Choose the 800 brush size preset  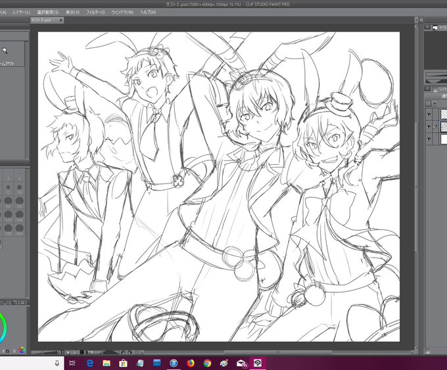pyautogui.click(x=19, y=229)
